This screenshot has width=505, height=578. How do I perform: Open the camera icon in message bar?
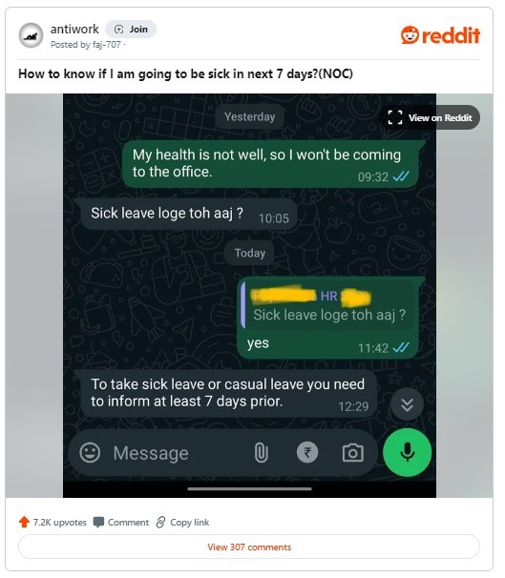353,453
